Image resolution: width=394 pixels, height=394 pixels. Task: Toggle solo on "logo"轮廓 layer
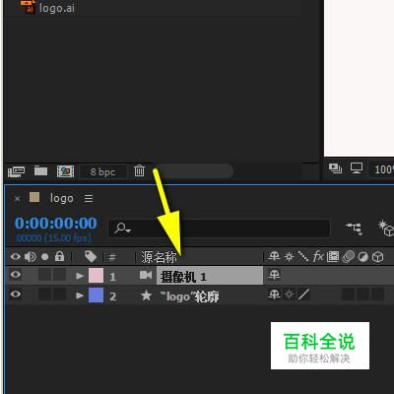[x=45, y=295]
